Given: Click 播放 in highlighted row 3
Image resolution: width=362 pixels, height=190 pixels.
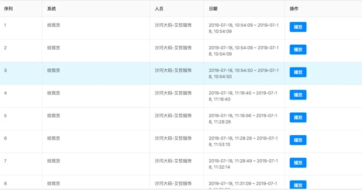Looking at the screenshot, I should click(x=298, y=72).
